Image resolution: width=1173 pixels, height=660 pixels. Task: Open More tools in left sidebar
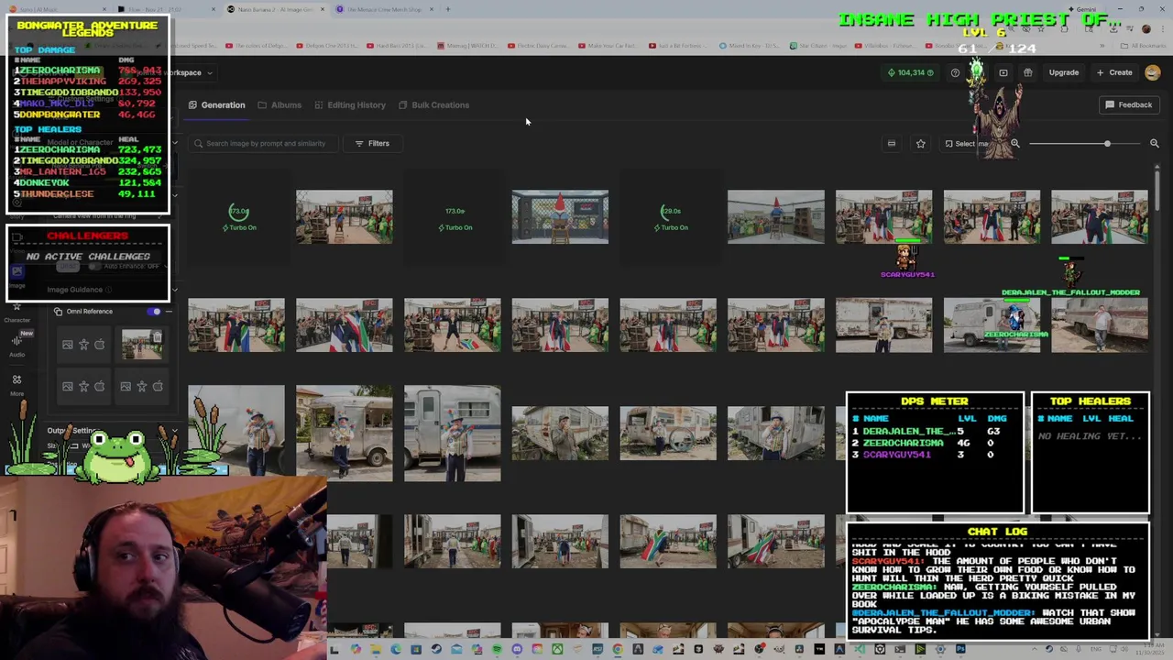[16, 383]
